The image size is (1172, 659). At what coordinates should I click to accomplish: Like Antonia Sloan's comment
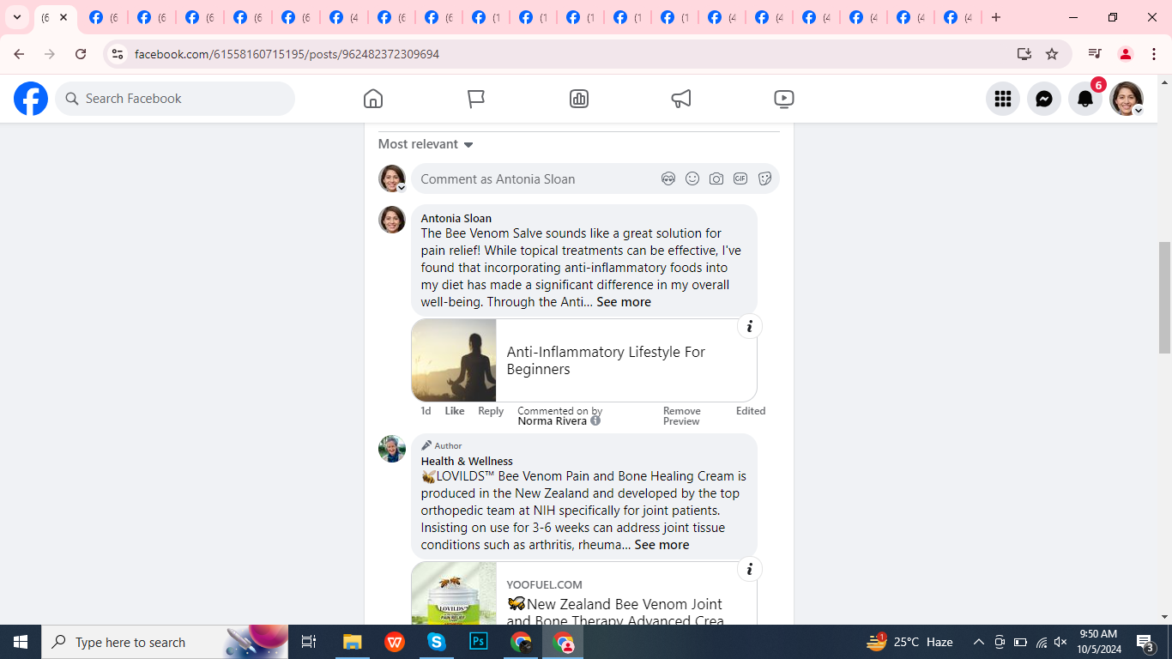(455, 411)
